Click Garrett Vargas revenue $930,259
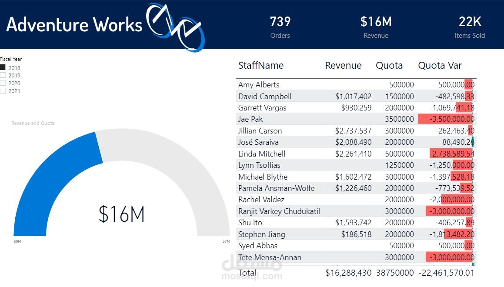This screenshot has width=504, height=287. [x=356, y=108]
